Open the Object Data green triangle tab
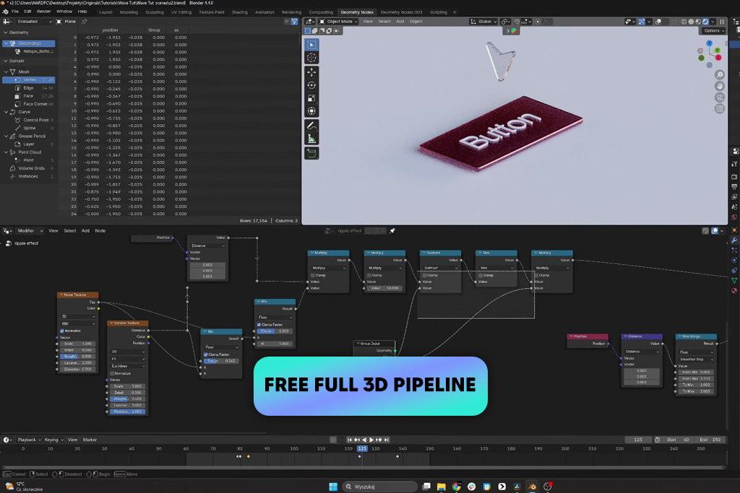The width and height of the screenshot is (740, 493). pyautogui.click(x=734, y=281)
